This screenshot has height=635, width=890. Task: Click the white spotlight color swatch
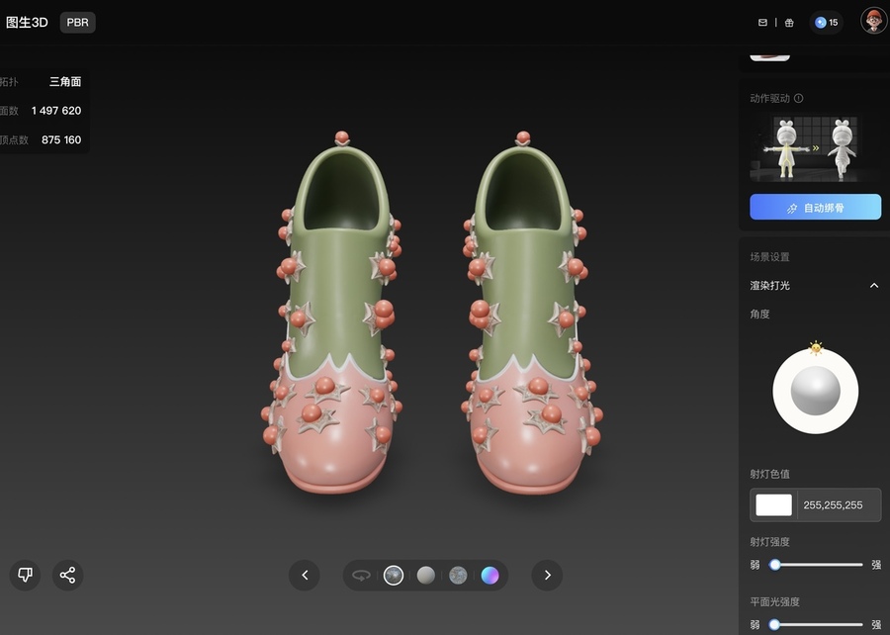[x=773, y=504]
